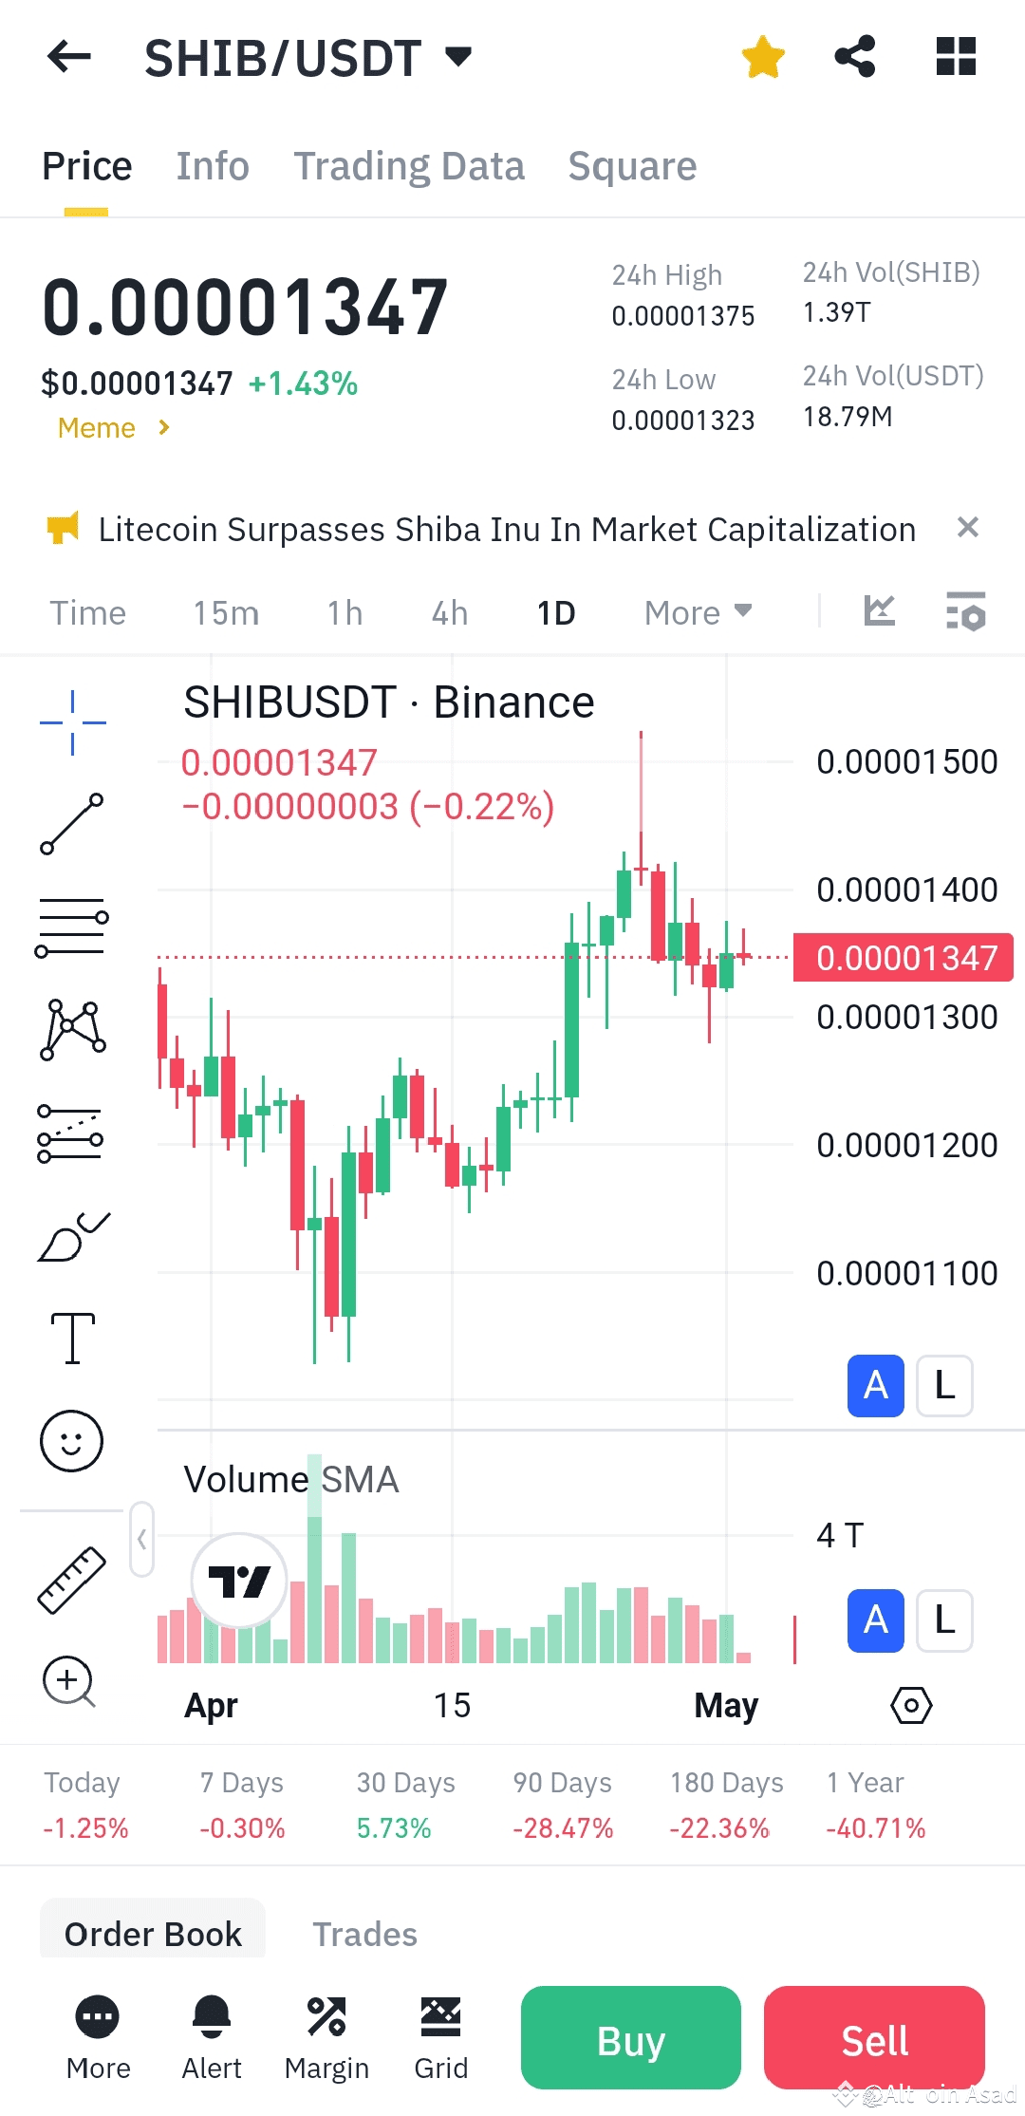Switch to the Trades tab
Image resolution: width=1025 pixels, height=2116 pixels.
coord(365,1934)
